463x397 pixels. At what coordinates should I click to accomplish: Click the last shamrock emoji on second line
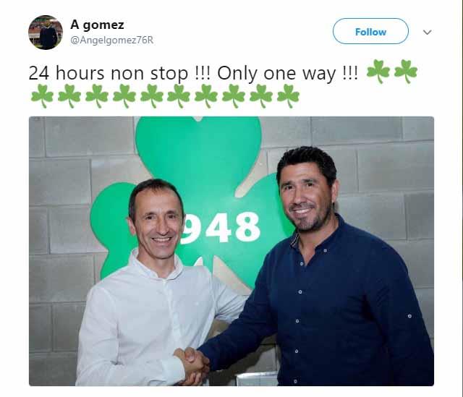click(x=289, y=96)
